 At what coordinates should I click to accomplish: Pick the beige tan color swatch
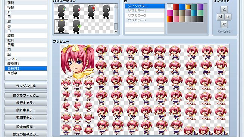pos(182,19)
